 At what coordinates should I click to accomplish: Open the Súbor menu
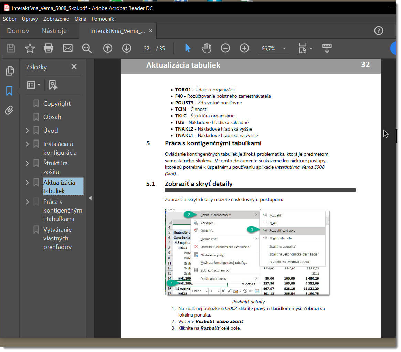(x=10, y=19)
